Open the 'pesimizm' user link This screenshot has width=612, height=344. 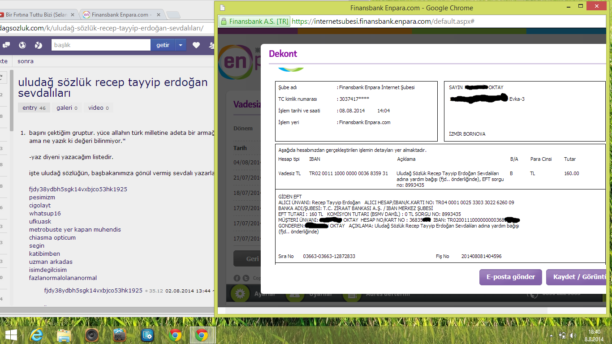tap(42, 197)
